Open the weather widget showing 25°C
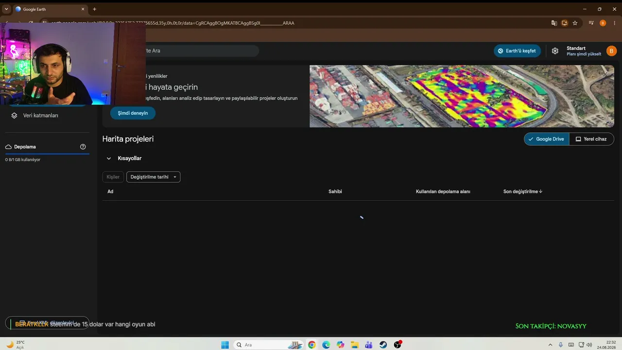 (15, 345)
